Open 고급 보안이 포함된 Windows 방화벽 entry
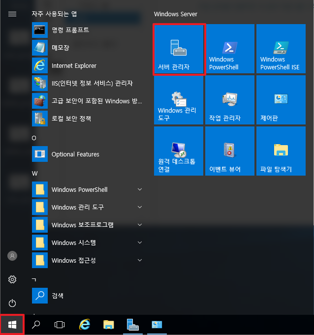Viewport: 314px width, 335px height. [87, 101]
